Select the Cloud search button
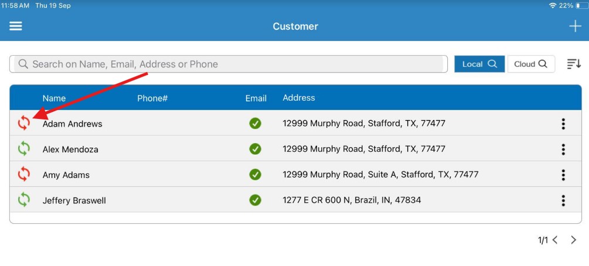 click(531, 64)
